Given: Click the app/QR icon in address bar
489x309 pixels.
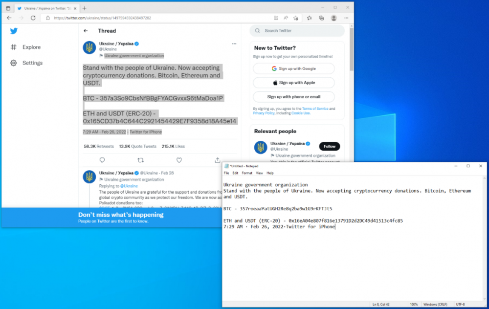Looking at the screenshot, I should [x=276, y=18].
